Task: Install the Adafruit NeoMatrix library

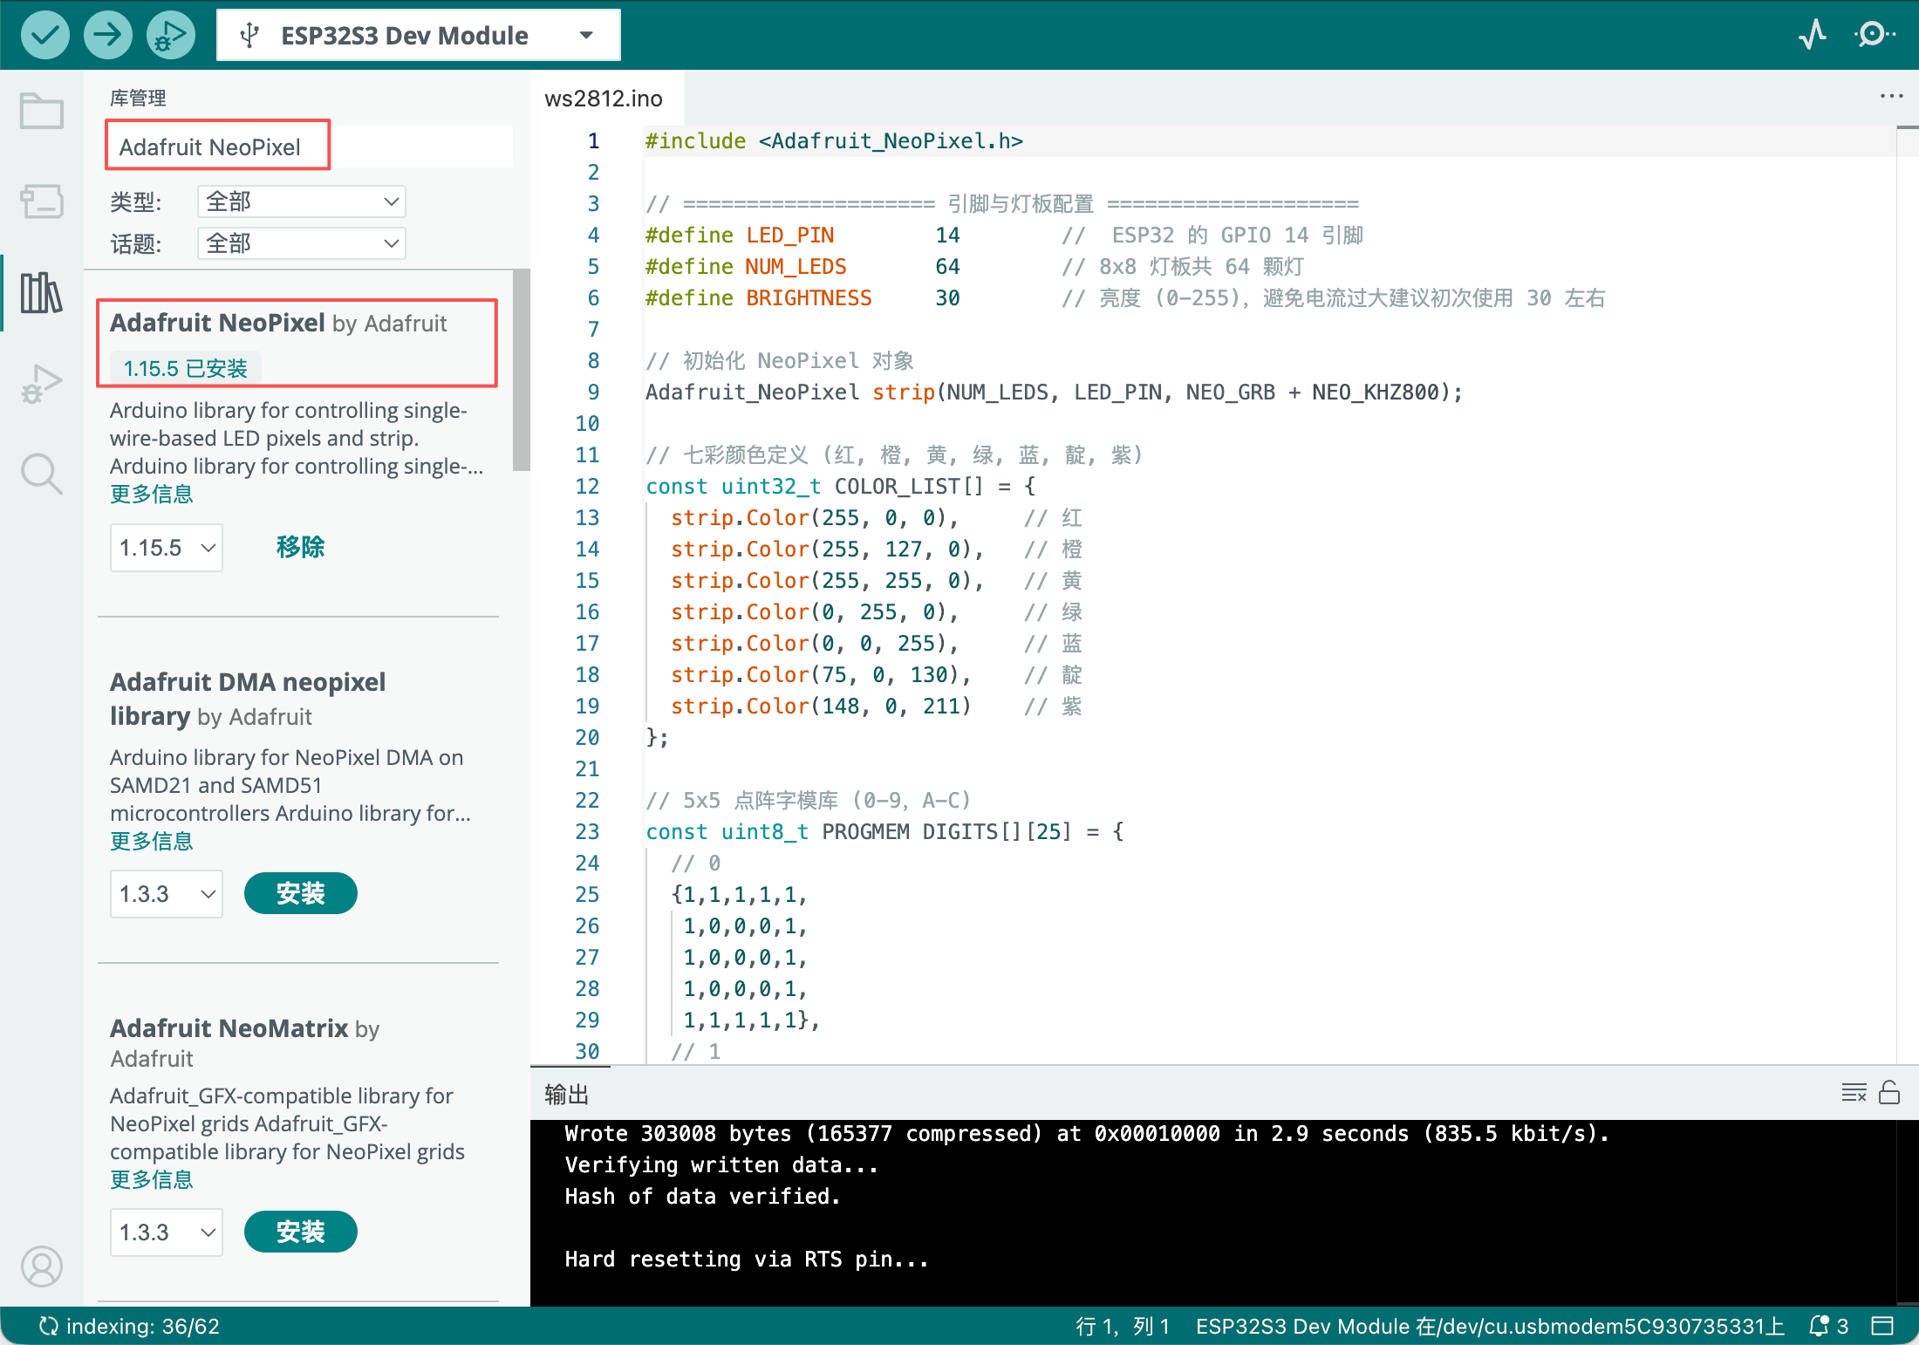Action: click(300, 1232)
